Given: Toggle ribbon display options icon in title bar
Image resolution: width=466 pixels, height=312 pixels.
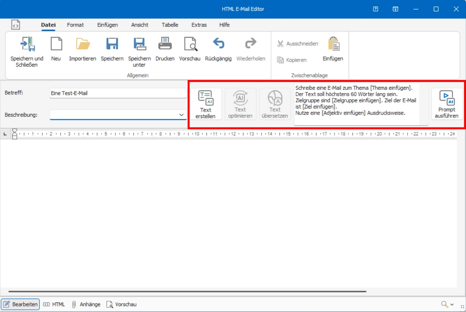Looking at the screenshot, I should point(395,9).
